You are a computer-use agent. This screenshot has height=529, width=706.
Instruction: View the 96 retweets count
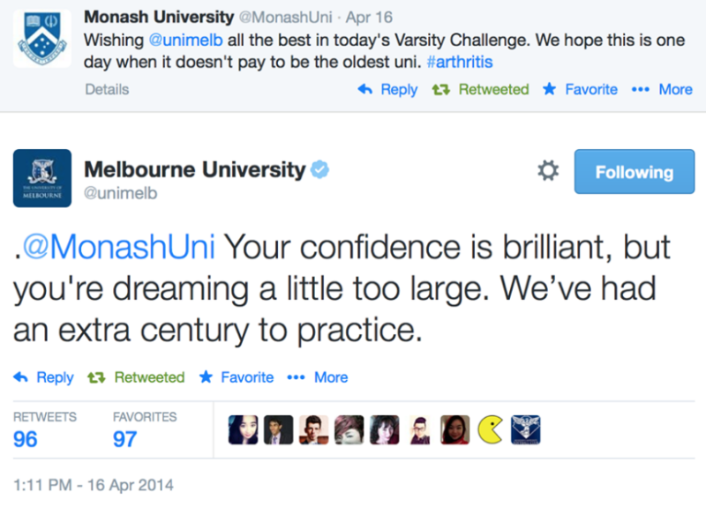tap(26, 438)
